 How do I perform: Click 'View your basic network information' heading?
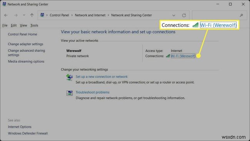coord(118,32)
